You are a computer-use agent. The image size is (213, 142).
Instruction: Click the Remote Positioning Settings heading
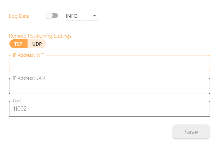tap(41, 36)
